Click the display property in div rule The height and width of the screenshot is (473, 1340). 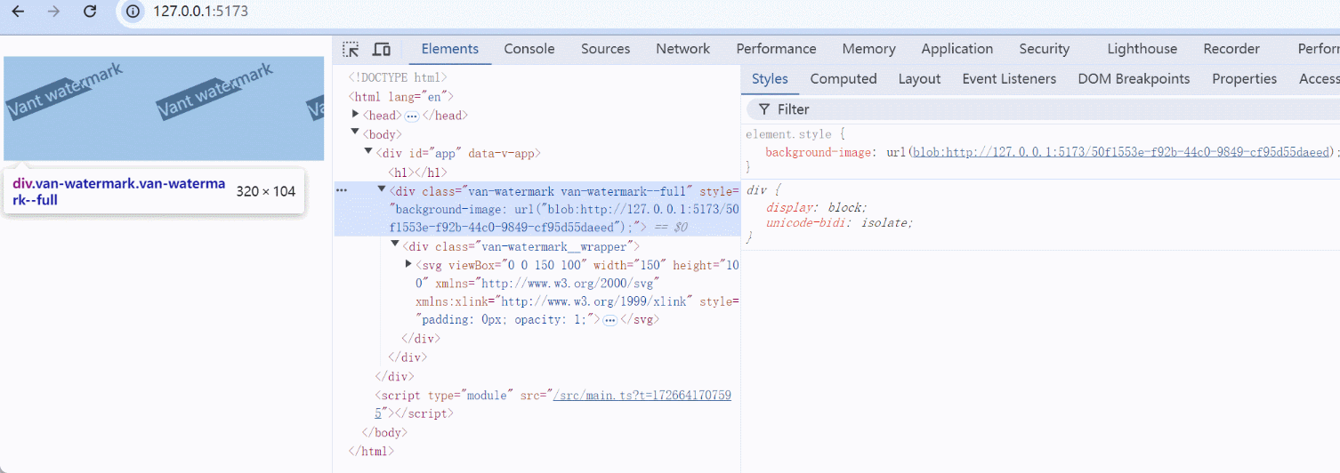[791, 207]
